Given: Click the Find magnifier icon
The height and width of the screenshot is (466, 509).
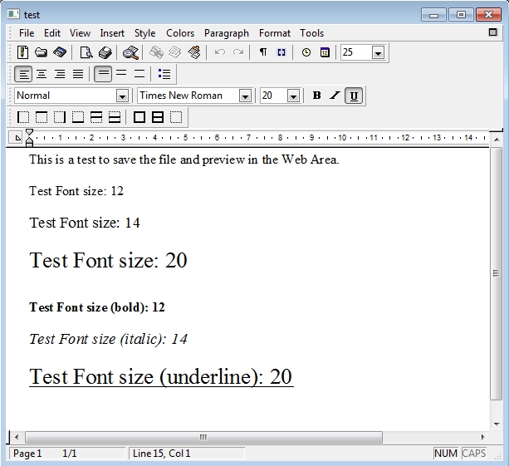Looking at the screenshot, I should [x=130, y=52].
